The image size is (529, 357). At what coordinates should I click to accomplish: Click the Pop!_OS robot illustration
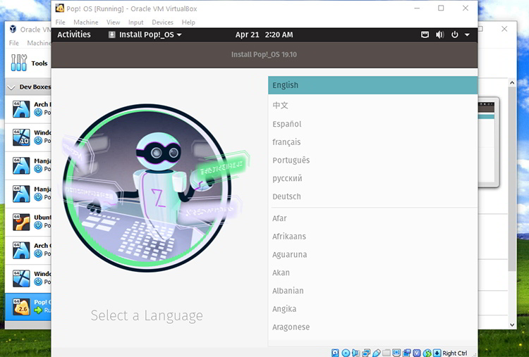click(147, 188)
